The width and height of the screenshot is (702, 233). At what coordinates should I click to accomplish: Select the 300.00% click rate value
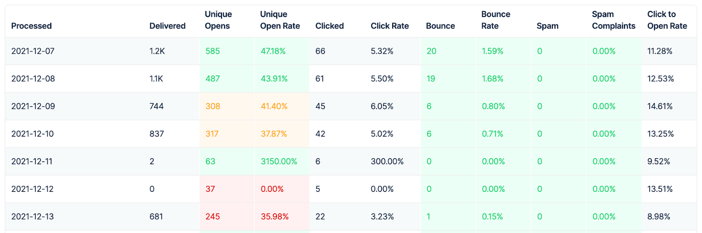tap(387, 161)
